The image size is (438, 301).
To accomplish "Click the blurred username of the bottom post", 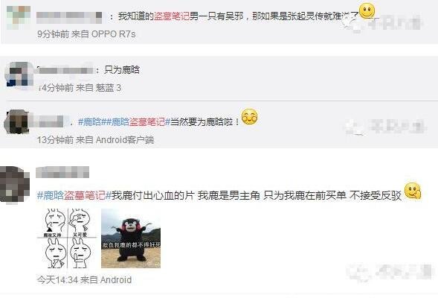I will click(62, 172).
